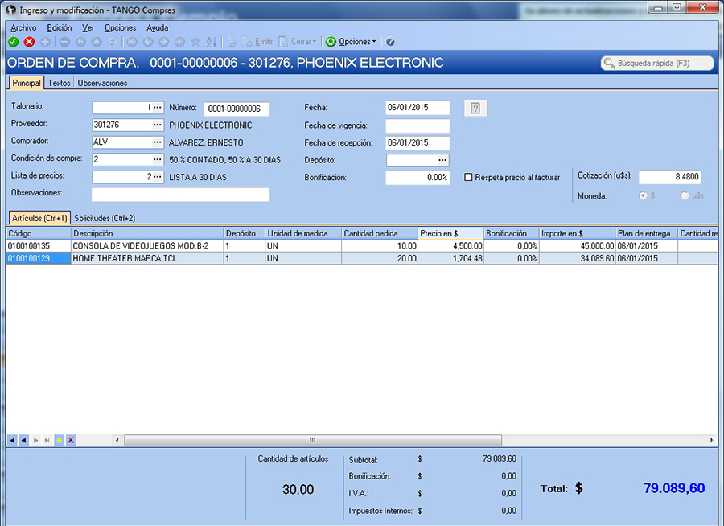Go to previous article row in grid navigator
The image size is (724, 526).
click(x=23, y=440)
